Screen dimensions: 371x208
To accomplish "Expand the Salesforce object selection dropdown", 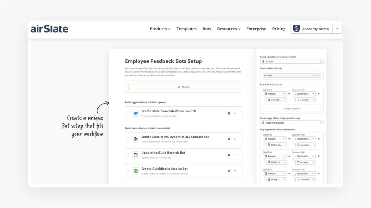I will click(x=292, y=62).
